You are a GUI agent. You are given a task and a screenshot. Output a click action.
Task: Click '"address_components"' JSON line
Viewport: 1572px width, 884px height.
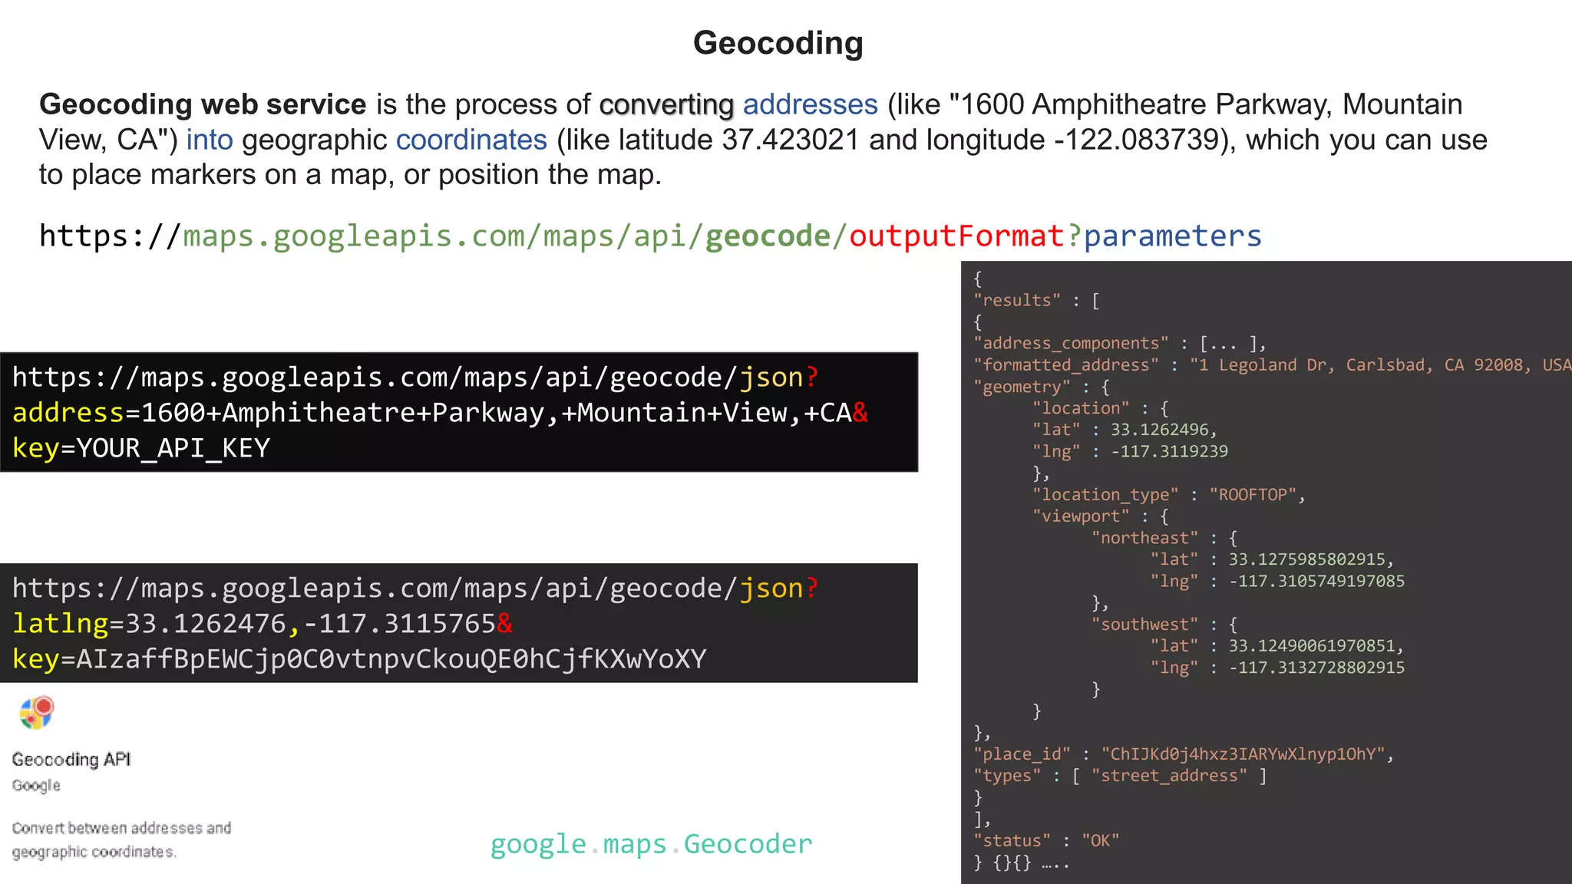coord(1120,344)
